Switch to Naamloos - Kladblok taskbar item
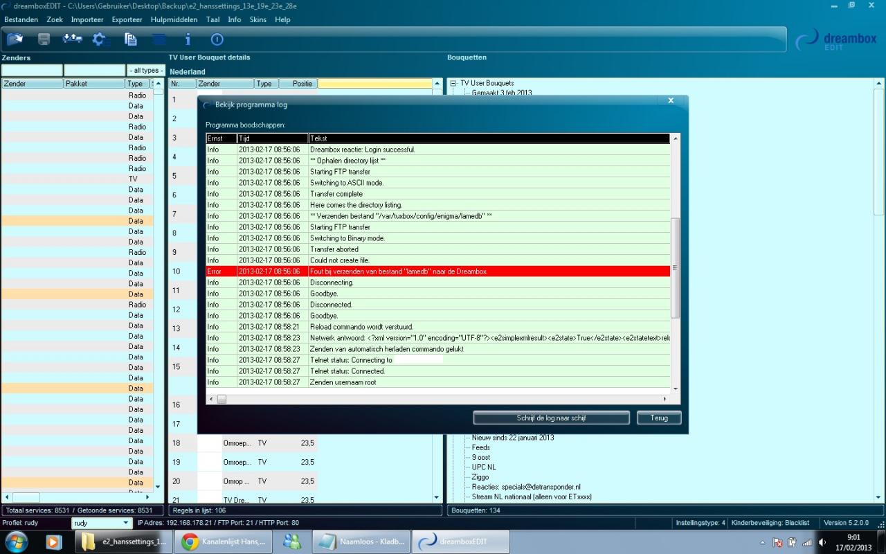Viewport: 886px width, 554px height. pos(361,542)
